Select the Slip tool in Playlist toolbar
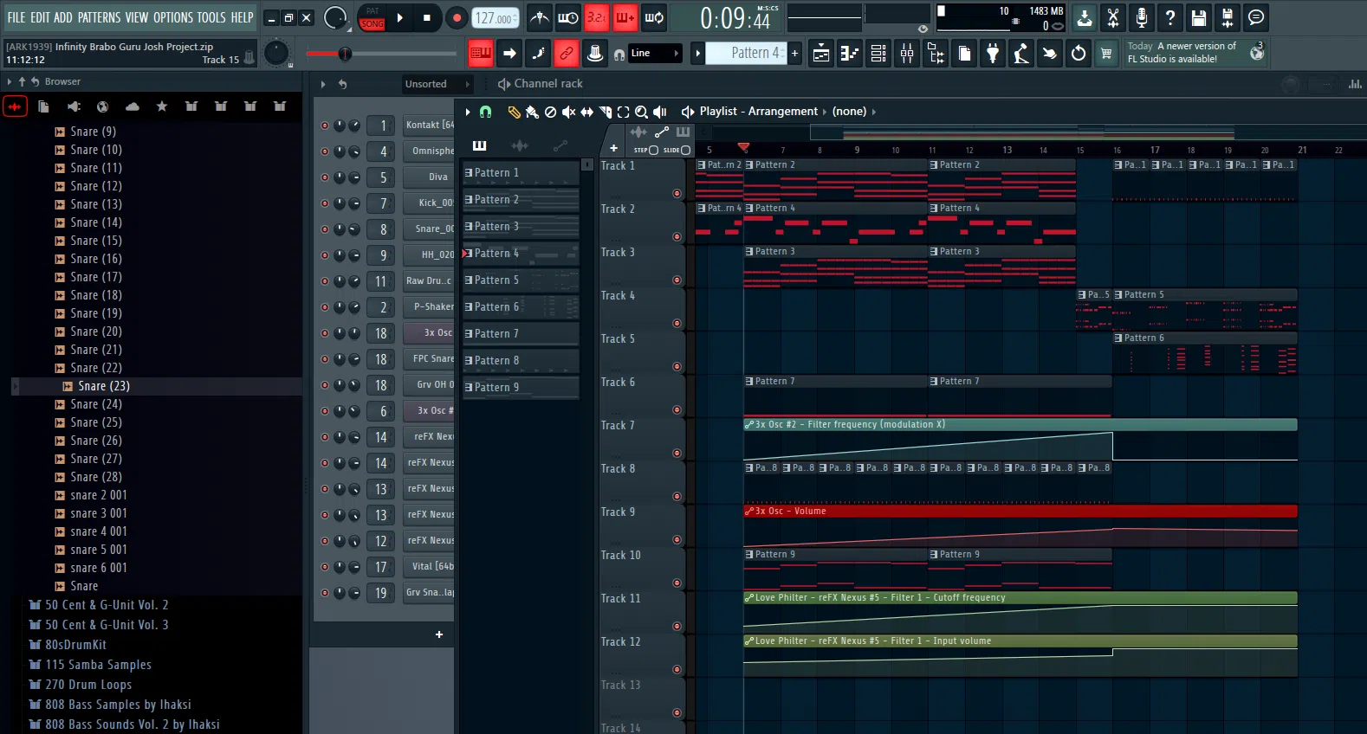 pos(586,112)
